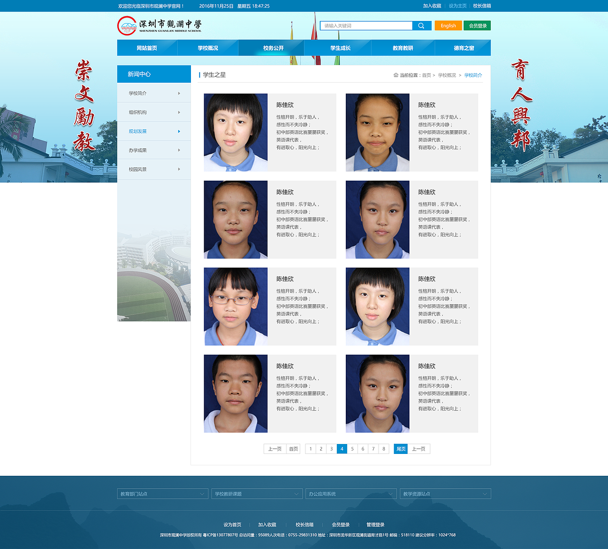Click footer link 校长信箱

(304, 525)
